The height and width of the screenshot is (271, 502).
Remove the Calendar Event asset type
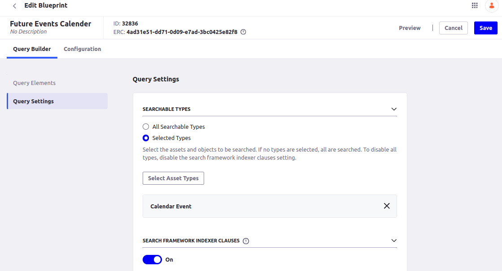387,206
